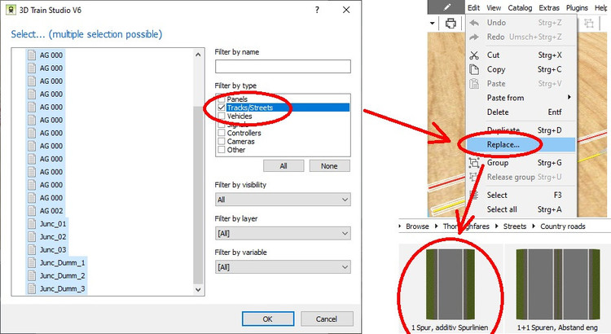The image size is (611, 334).
Task: Click the list scrollbar down arrow
Action: (x=198, y=289)
